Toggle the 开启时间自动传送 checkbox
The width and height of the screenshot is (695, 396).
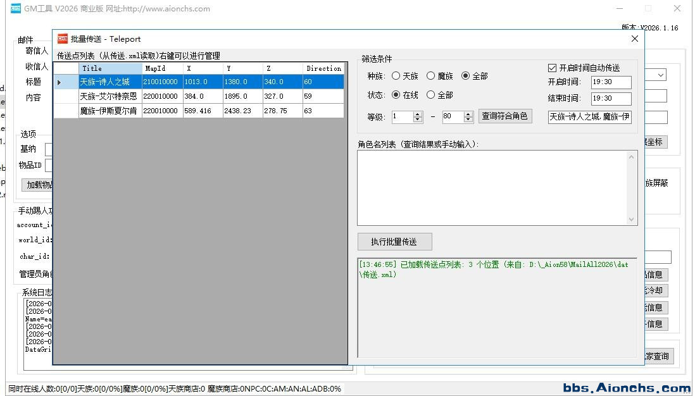click(x=552, y=68)
